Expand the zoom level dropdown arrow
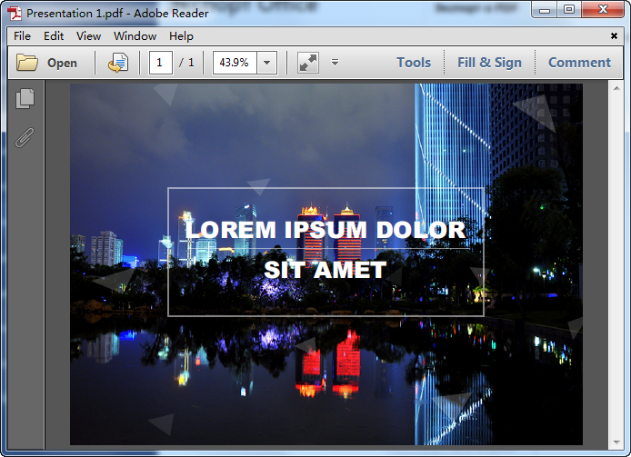The width and height of the screenshot is (631, 457). (267, 63)
